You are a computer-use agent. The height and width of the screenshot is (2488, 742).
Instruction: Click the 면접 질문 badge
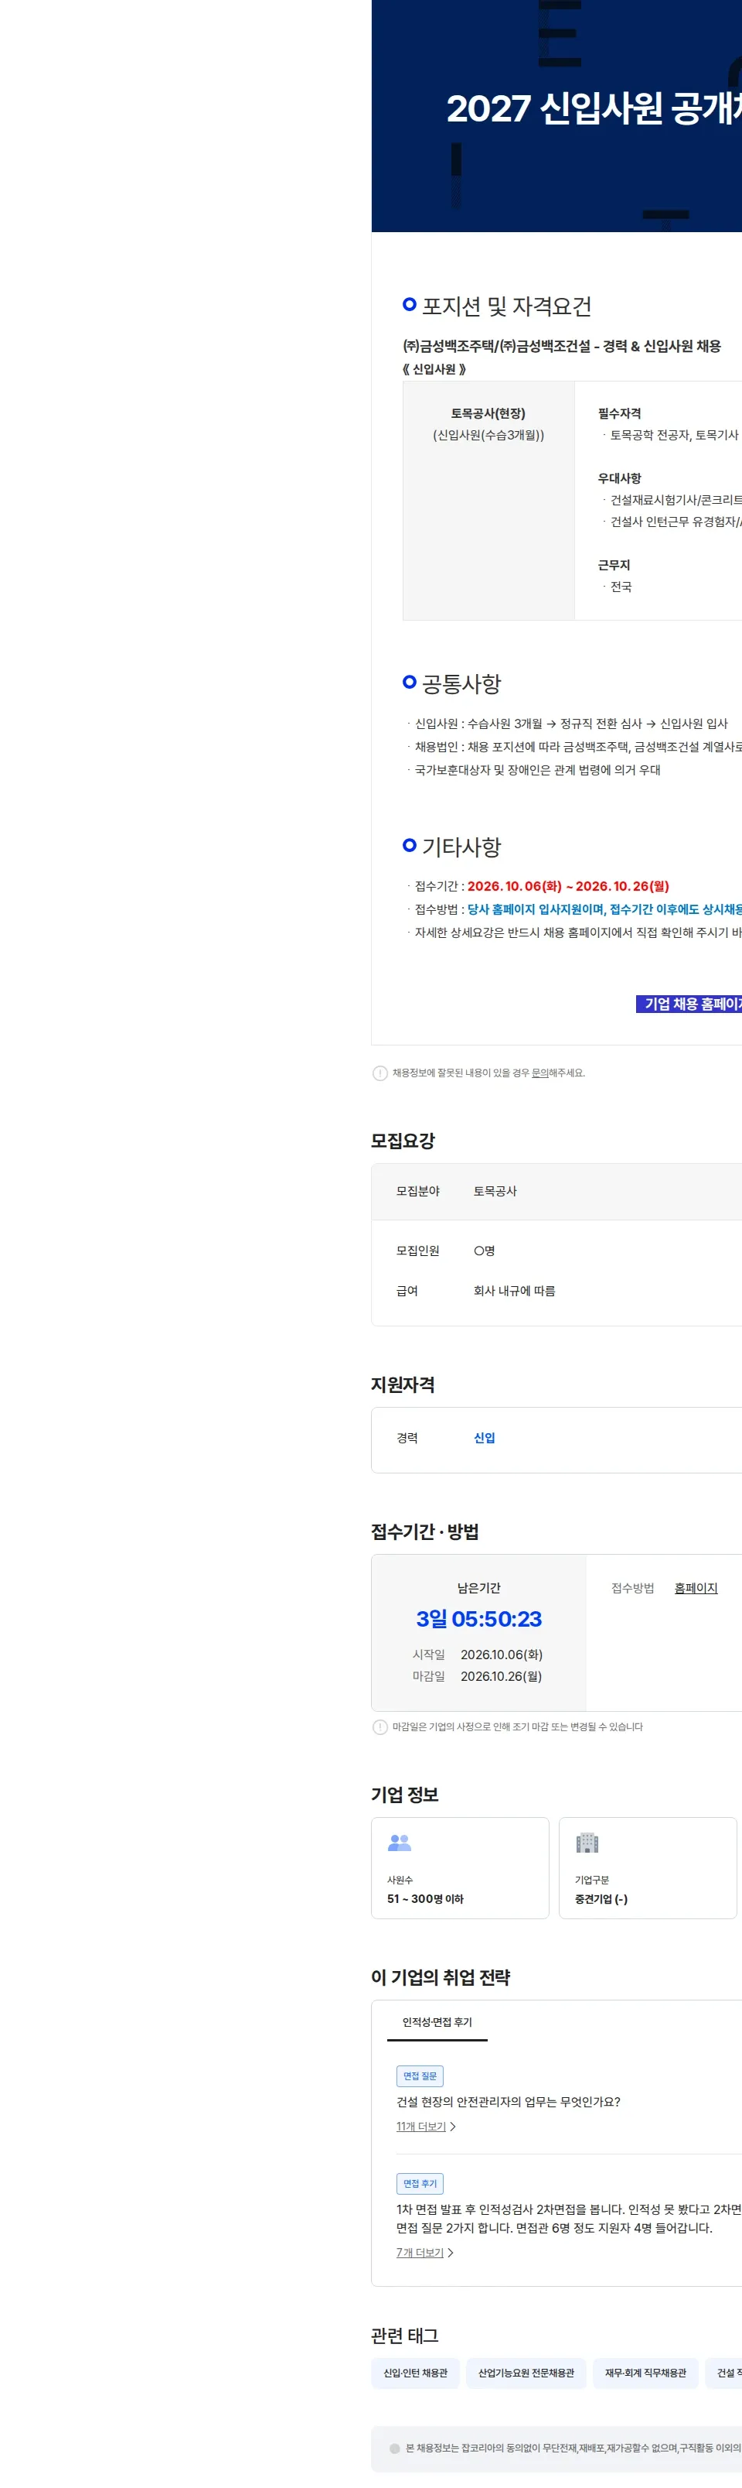pos(420,2076)
